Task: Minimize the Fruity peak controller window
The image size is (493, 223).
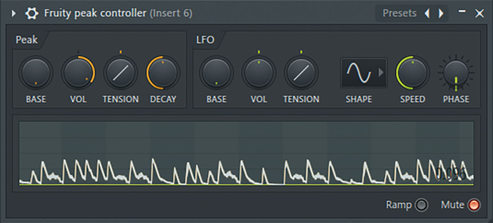Action: tap(462, 11)
